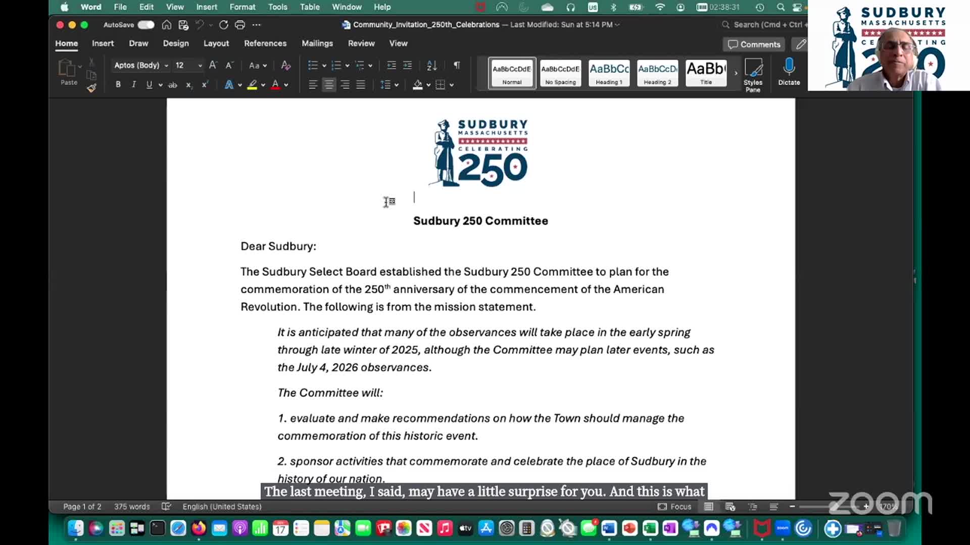This screenshot has height=545, width=970.
Task: Click the Decrease Indent icon
Action: coord(392,66)
